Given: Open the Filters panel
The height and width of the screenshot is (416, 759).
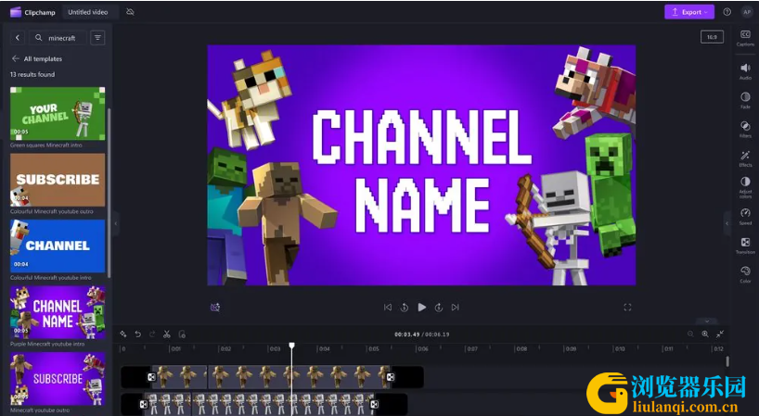Looking at the screenshot, I should click(745, 129).
